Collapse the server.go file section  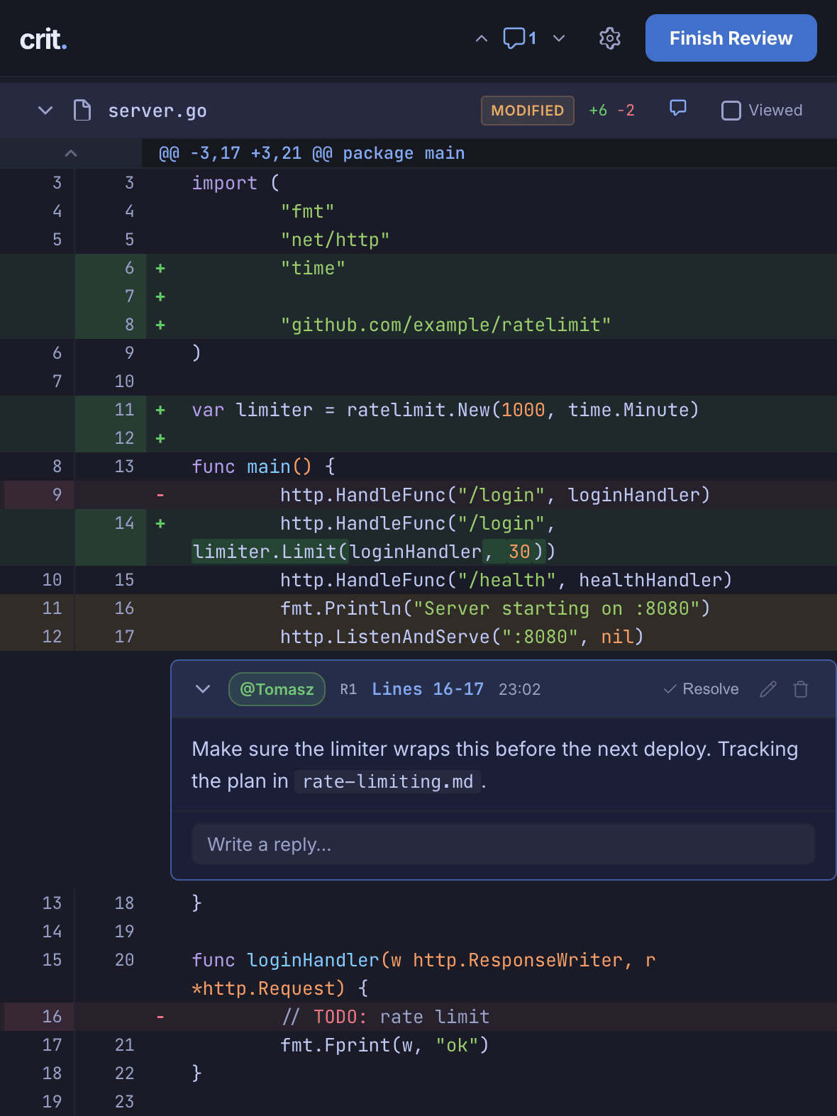click(45, 111)
